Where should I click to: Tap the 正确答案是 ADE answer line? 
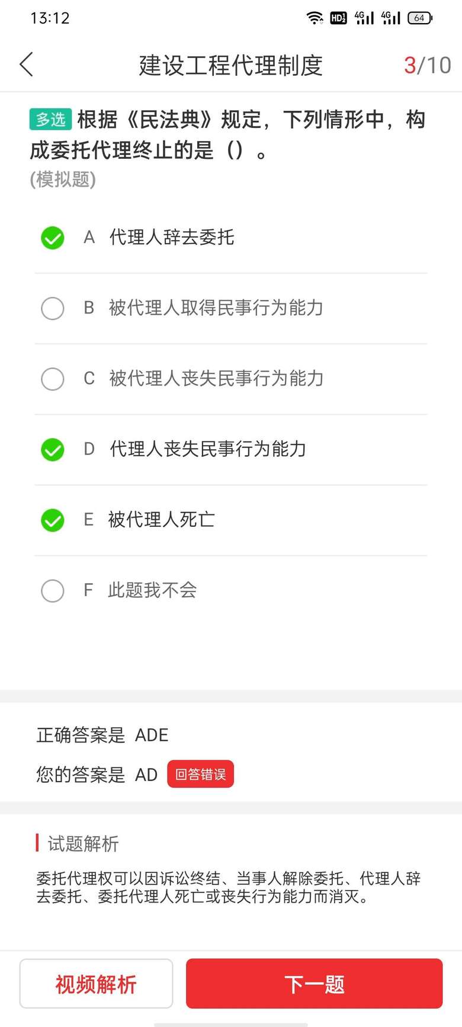tap(102, 735)
